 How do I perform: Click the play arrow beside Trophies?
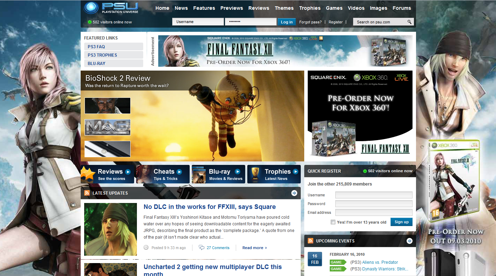pos(296,172)
